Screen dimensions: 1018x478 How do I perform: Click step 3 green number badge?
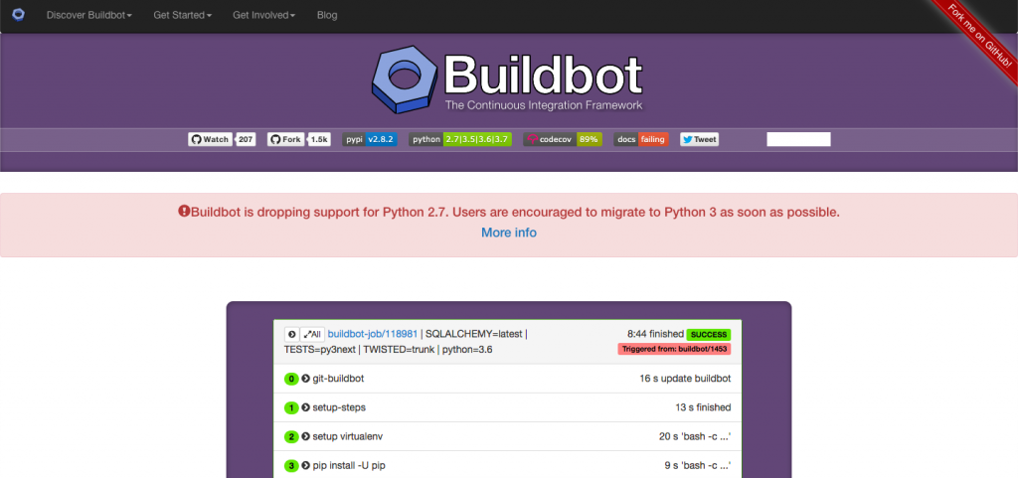tap(291, 466)
